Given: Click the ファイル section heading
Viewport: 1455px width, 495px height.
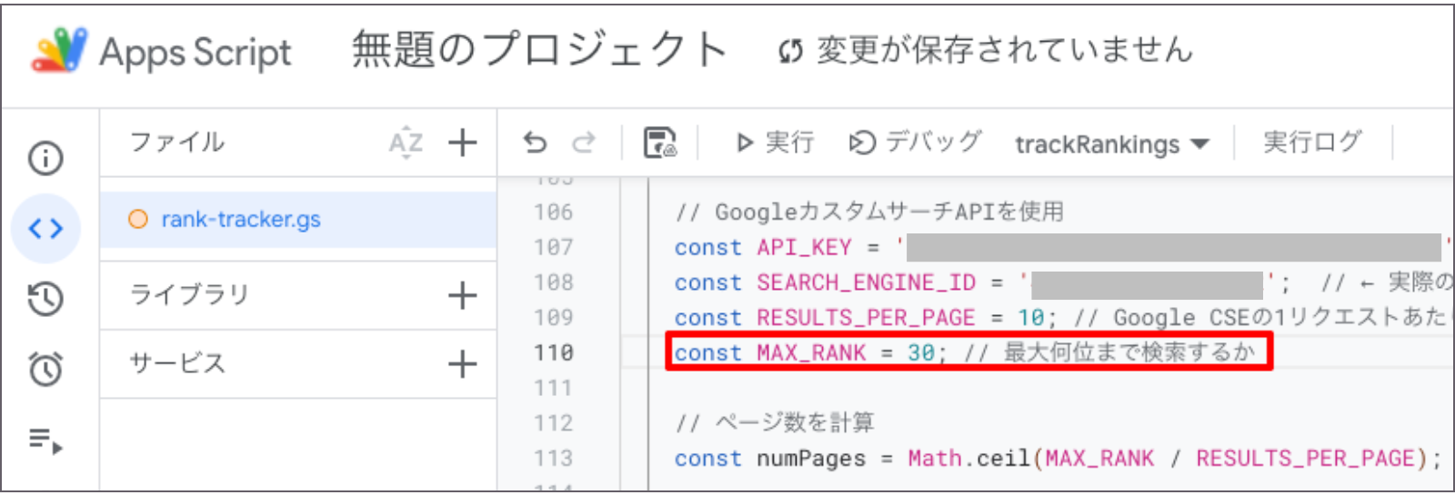Looking at the screenshot, I should coord(176,143).
